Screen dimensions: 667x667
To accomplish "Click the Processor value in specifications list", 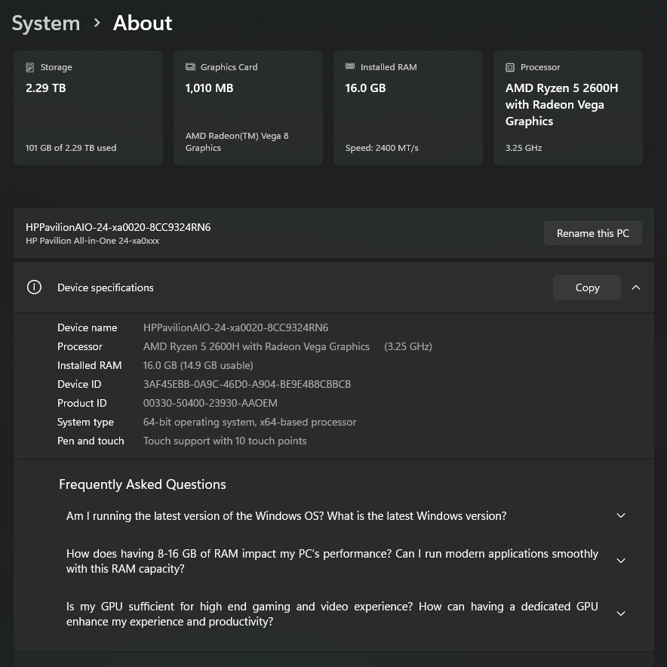I will (287, 346).
